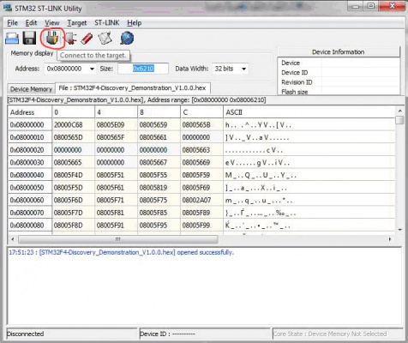Select cell 08005663
Image resolution: width=408 pixels, height=343 pixels.
point(201,150)
